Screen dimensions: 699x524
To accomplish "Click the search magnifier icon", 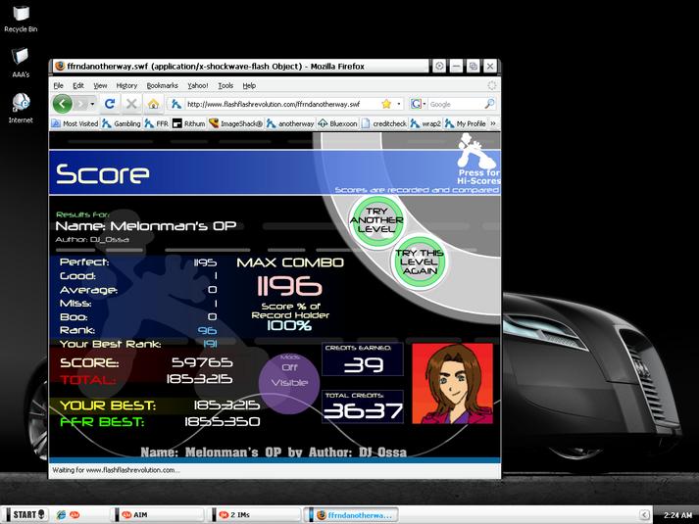I will [x=489, y=104].
